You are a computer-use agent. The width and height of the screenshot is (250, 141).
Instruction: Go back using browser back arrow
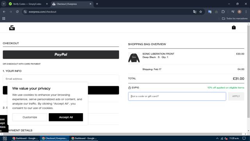4,12
